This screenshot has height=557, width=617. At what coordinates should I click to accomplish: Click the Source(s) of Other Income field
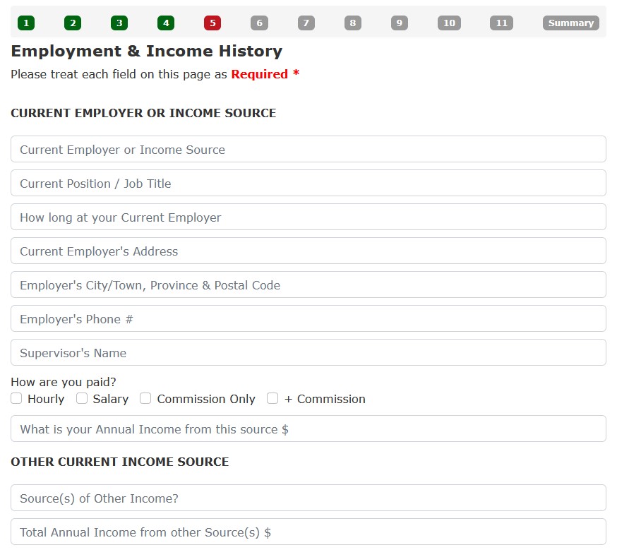tap(308, 498)
